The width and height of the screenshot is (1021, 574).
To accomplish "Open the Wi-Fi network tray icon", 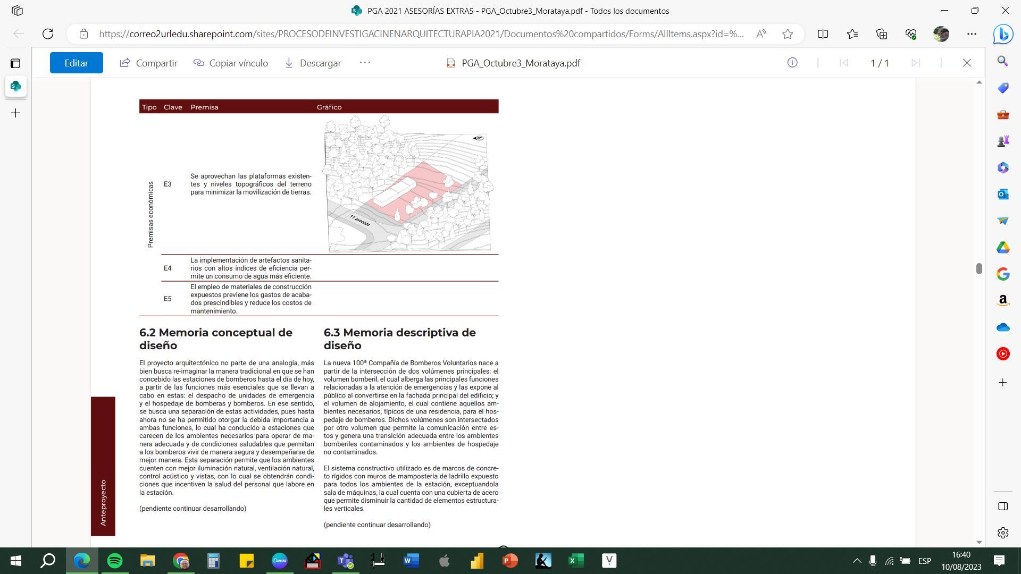I will pos(889,561).
